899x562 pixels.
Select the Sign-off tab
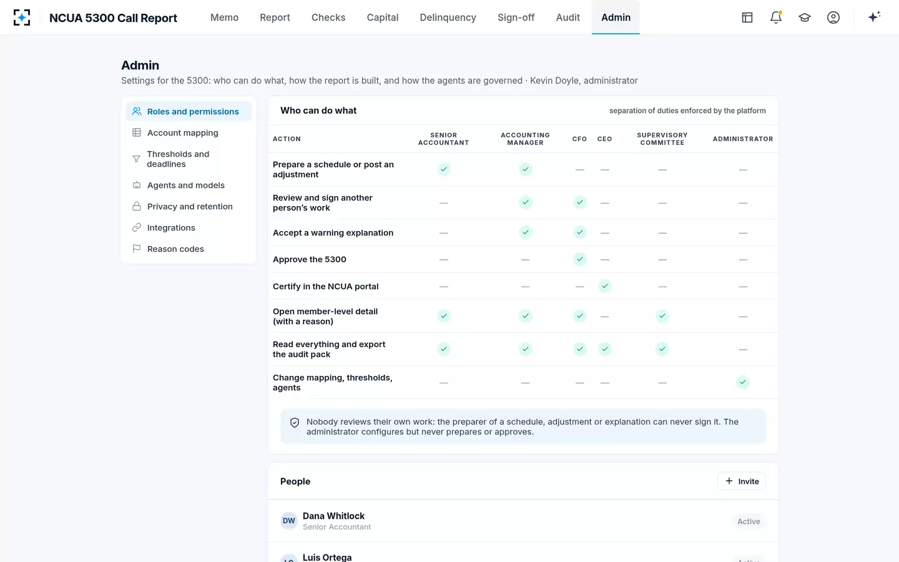tap(516, 17)
